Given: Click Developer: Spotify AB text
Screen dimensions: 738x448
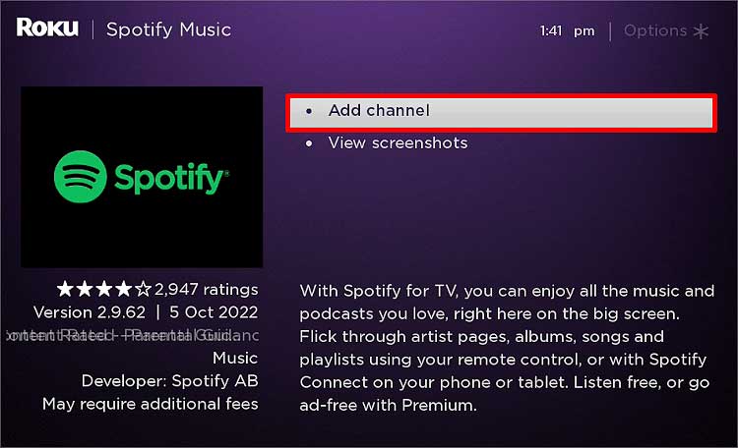Looking at the screenshot, I should (169, 381).
